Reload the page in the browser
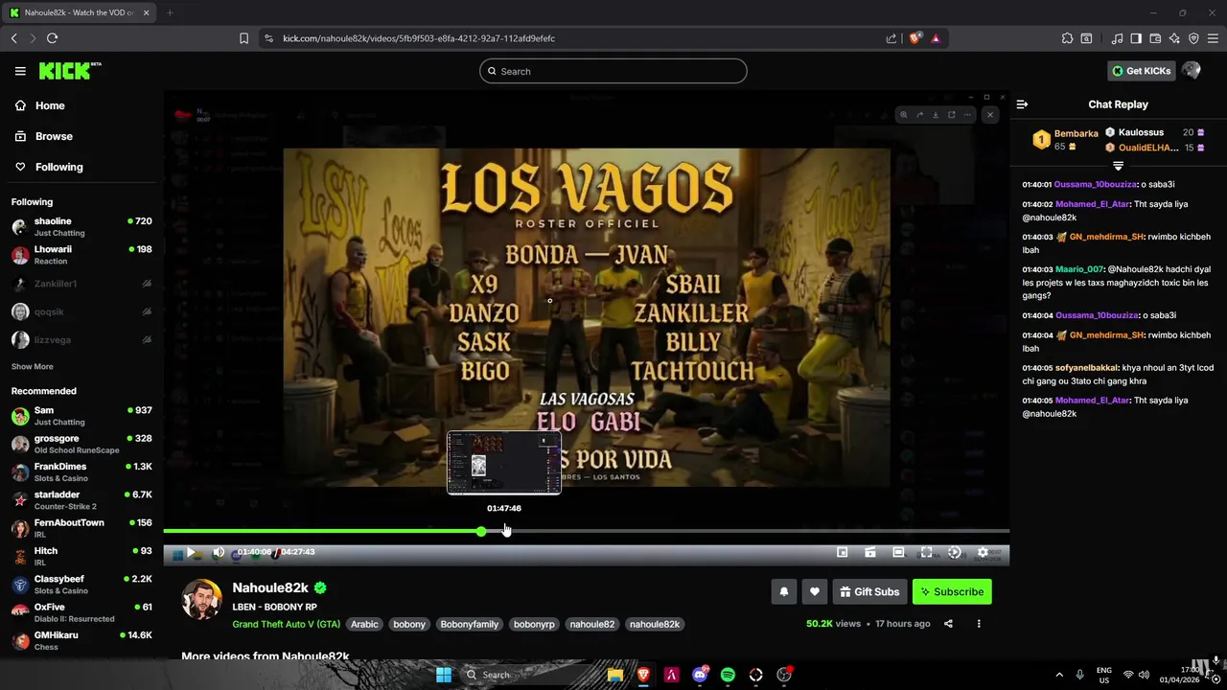This screenshot has width=1227, height=690. [x=52, y=38]
